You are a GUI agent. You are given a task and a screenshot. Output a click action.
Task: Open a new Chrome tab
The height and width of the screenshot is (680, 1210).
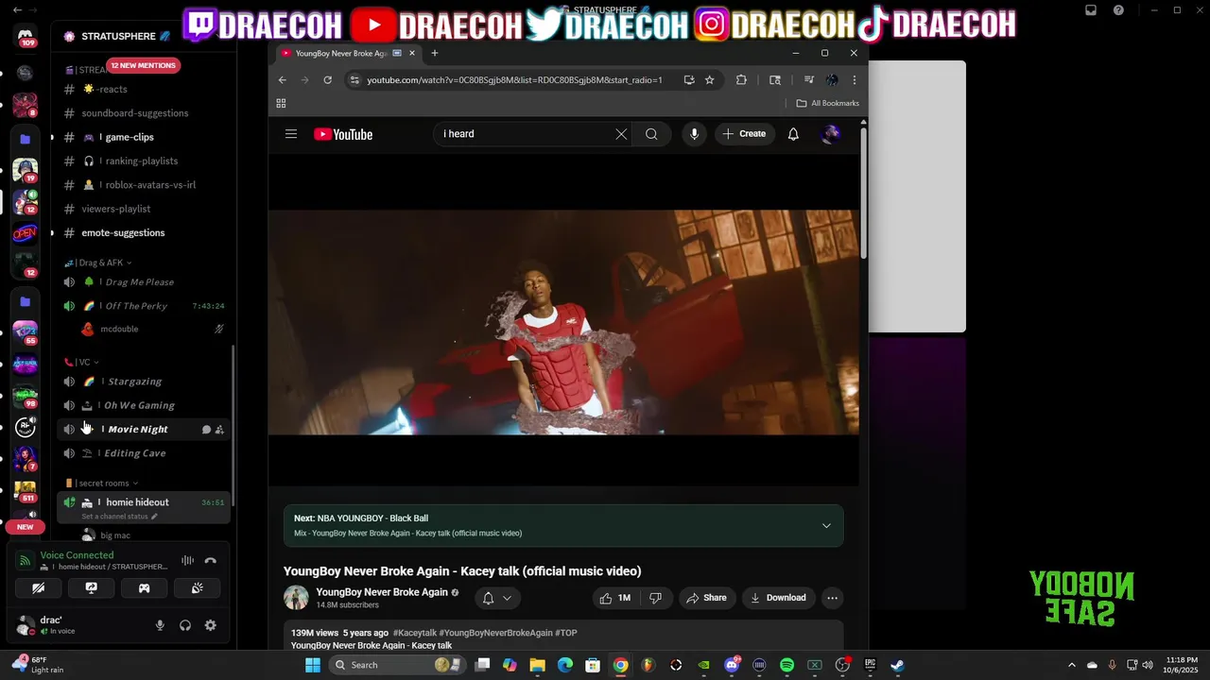(435, 53)
